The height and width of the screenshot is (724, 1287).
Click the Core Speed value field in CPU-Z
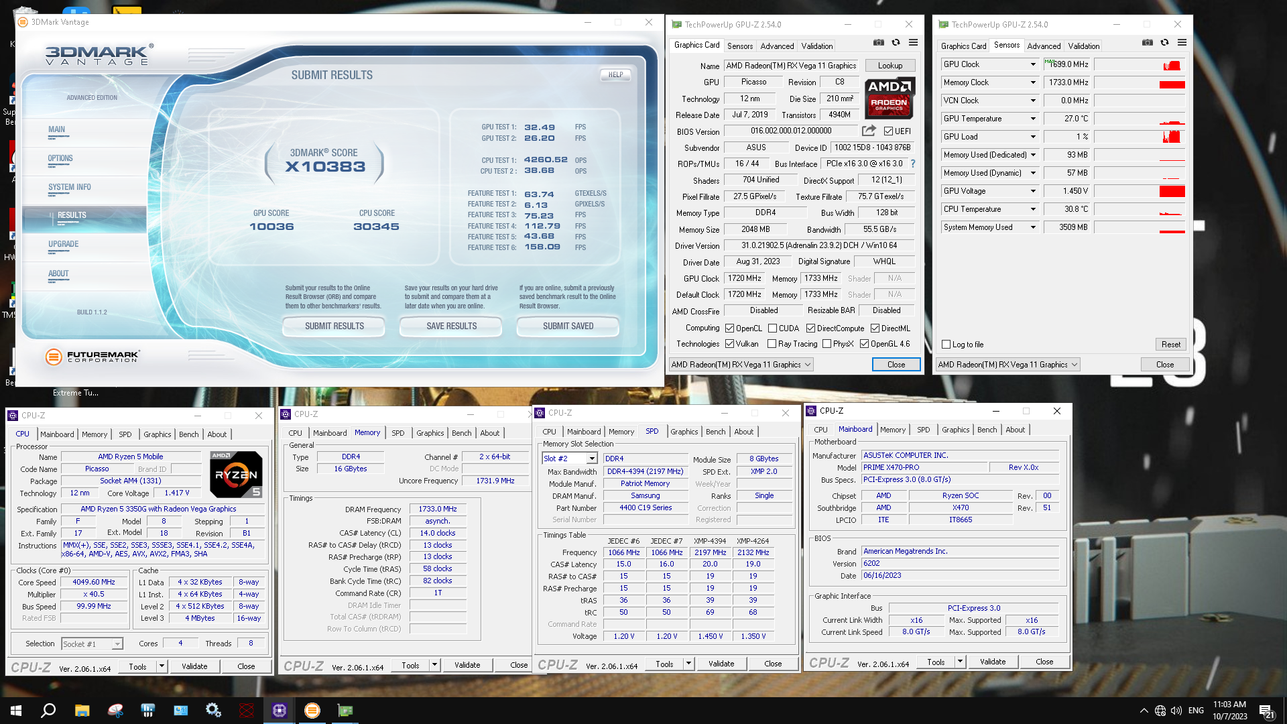[x=94, y=583]
